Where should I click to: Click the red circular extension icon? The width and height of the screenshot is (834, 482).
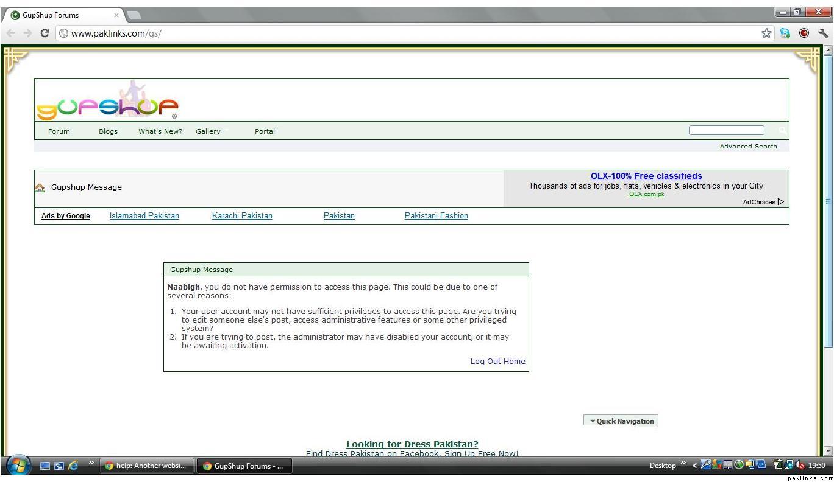(804, 33)
